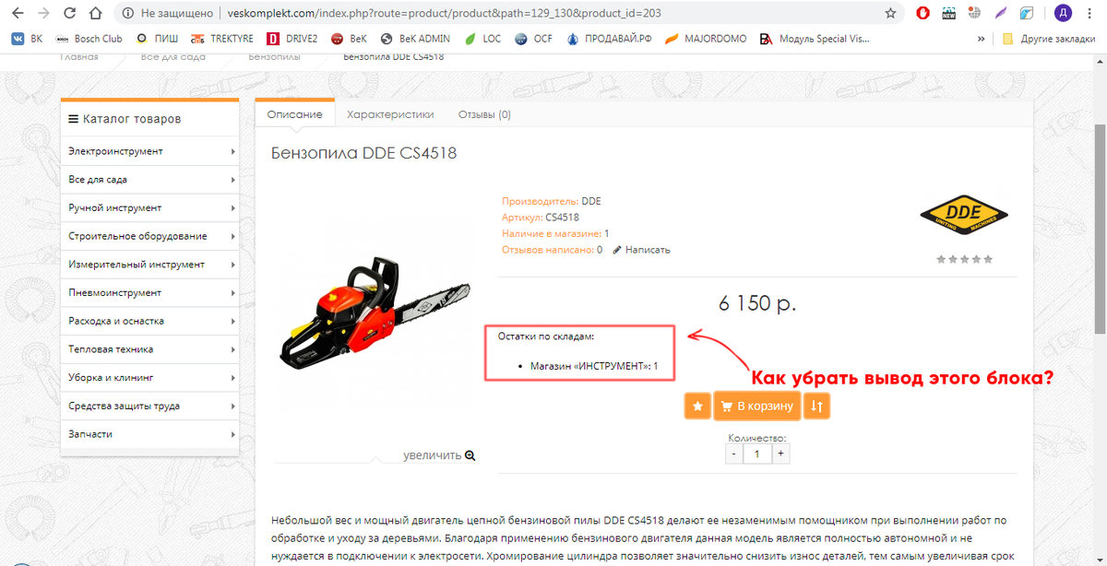Image resolution: width=1107 pixels, height=566 pixels.
Task: Expand the Все для сада category
Action: tap(150, 180)
